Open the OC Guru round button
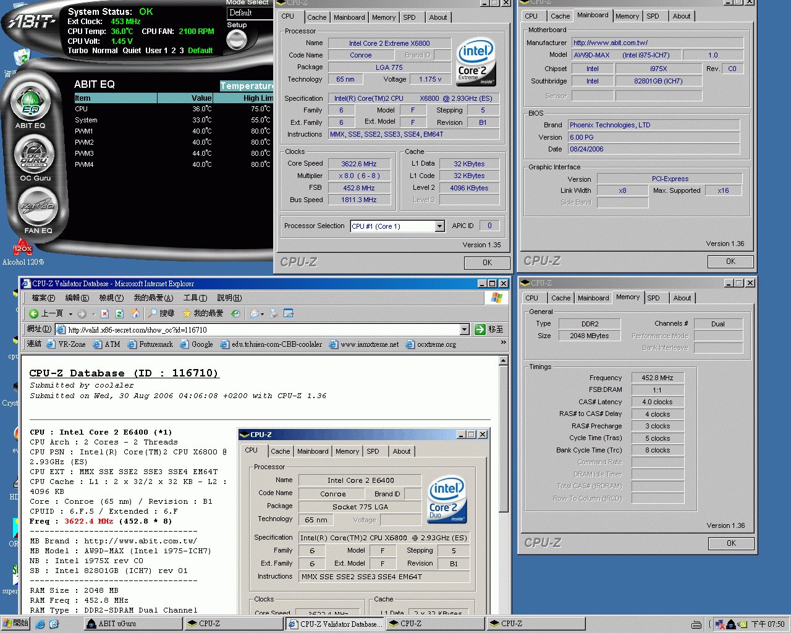This screenshot has height=633, width=791. (x=34, y=155)
